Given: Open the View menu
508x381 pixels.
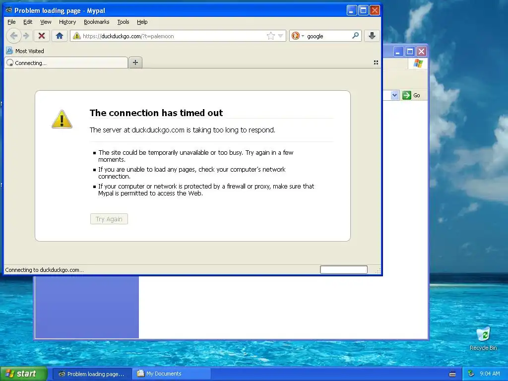Looking at the screenshot, I should tap(46, 22).
